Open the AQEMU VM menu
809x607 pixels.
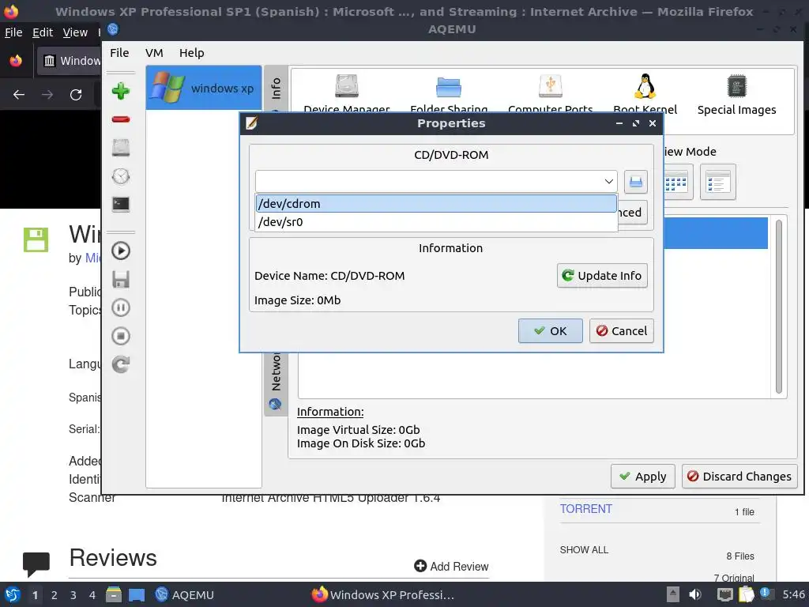(154, 53)
